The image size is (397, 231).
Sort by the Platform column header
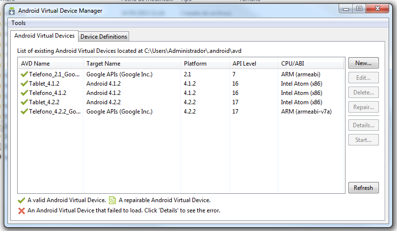coord(205,63)
